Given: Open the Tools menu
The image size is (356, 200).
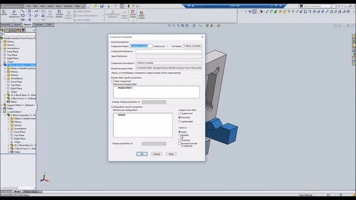Looking at the screenshot, I should [58, 6].
